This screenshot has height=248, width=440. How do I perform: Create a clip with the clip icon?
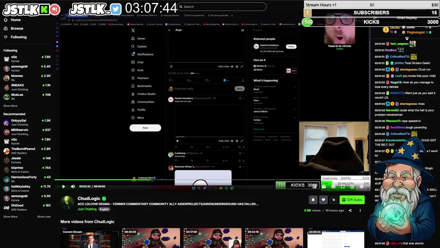[x=324, y=187]
